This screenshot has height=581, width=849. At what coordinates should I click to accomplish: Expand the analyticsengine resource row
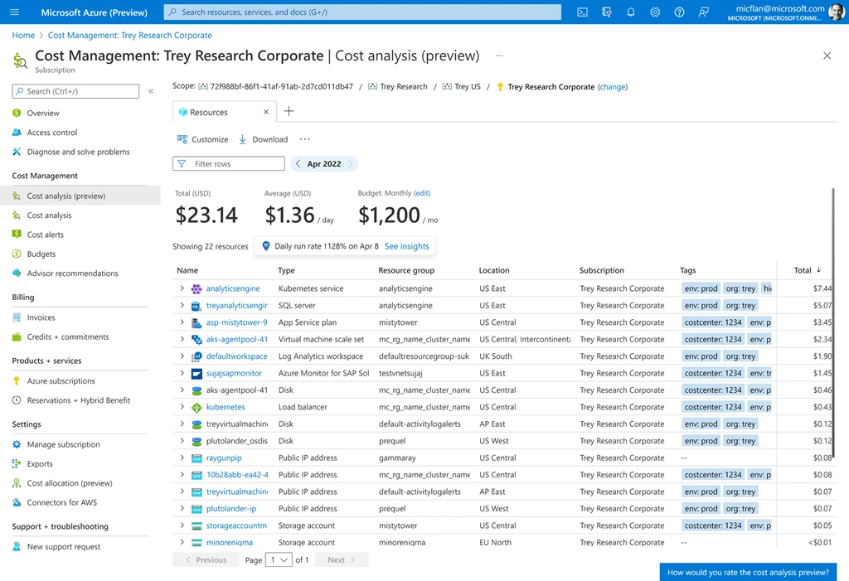(x=182, y=288)
